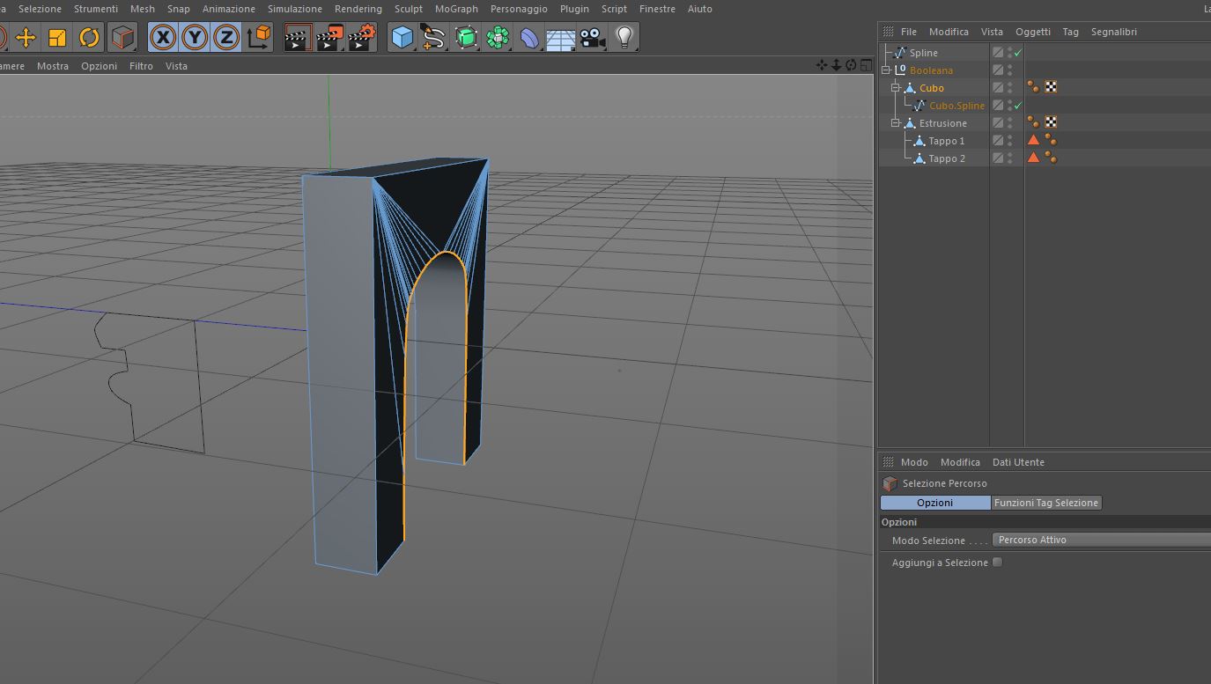The width and height of the screenshot is (1211, 684).
Task: Collapse the Booleana object tree
Action: (886, 70)
